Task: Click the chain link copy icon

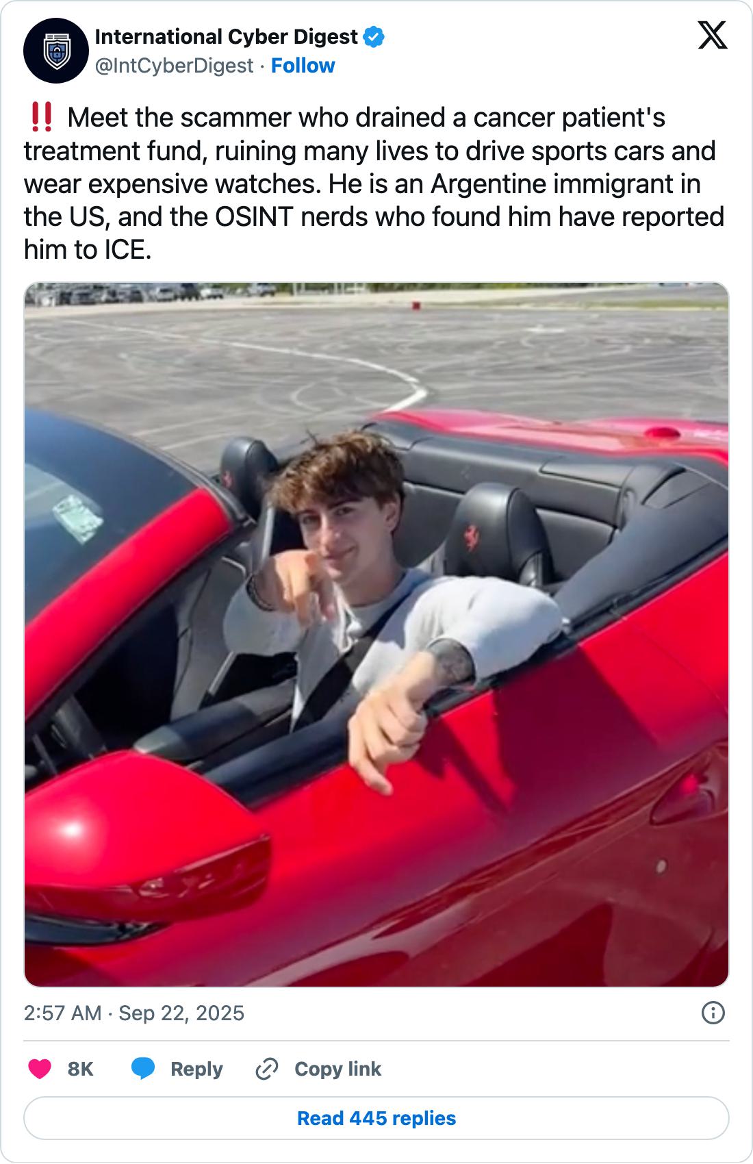Action: coord(266,1069)
